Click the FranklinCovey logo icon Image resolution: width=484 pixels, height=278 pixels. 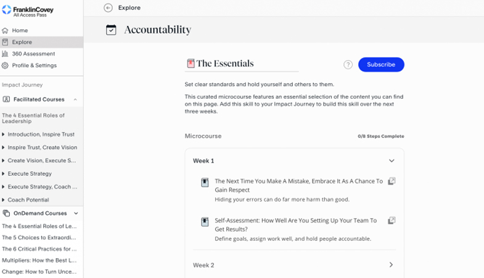coord(7,10)
